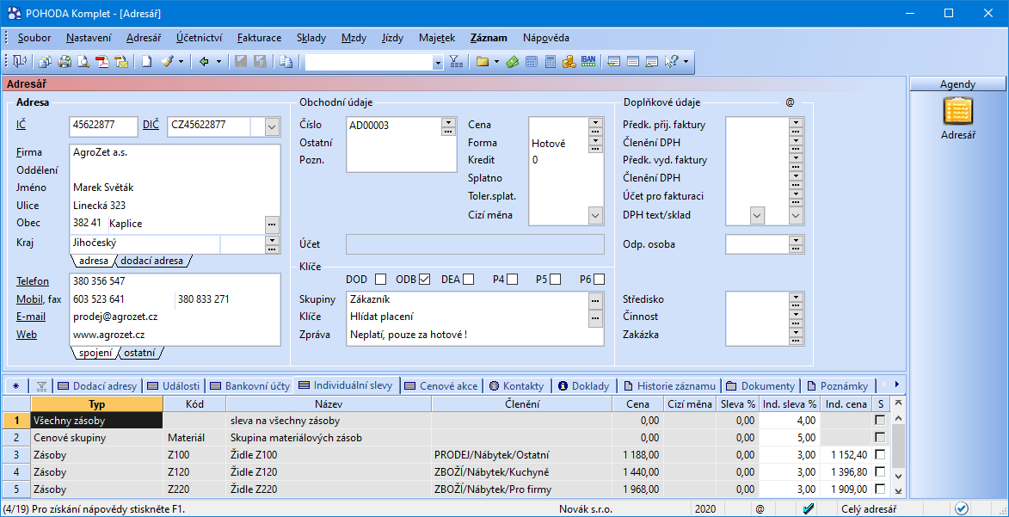Enable the P4 key checkbox
1009x517 pixels.
(x=512, y=280)
